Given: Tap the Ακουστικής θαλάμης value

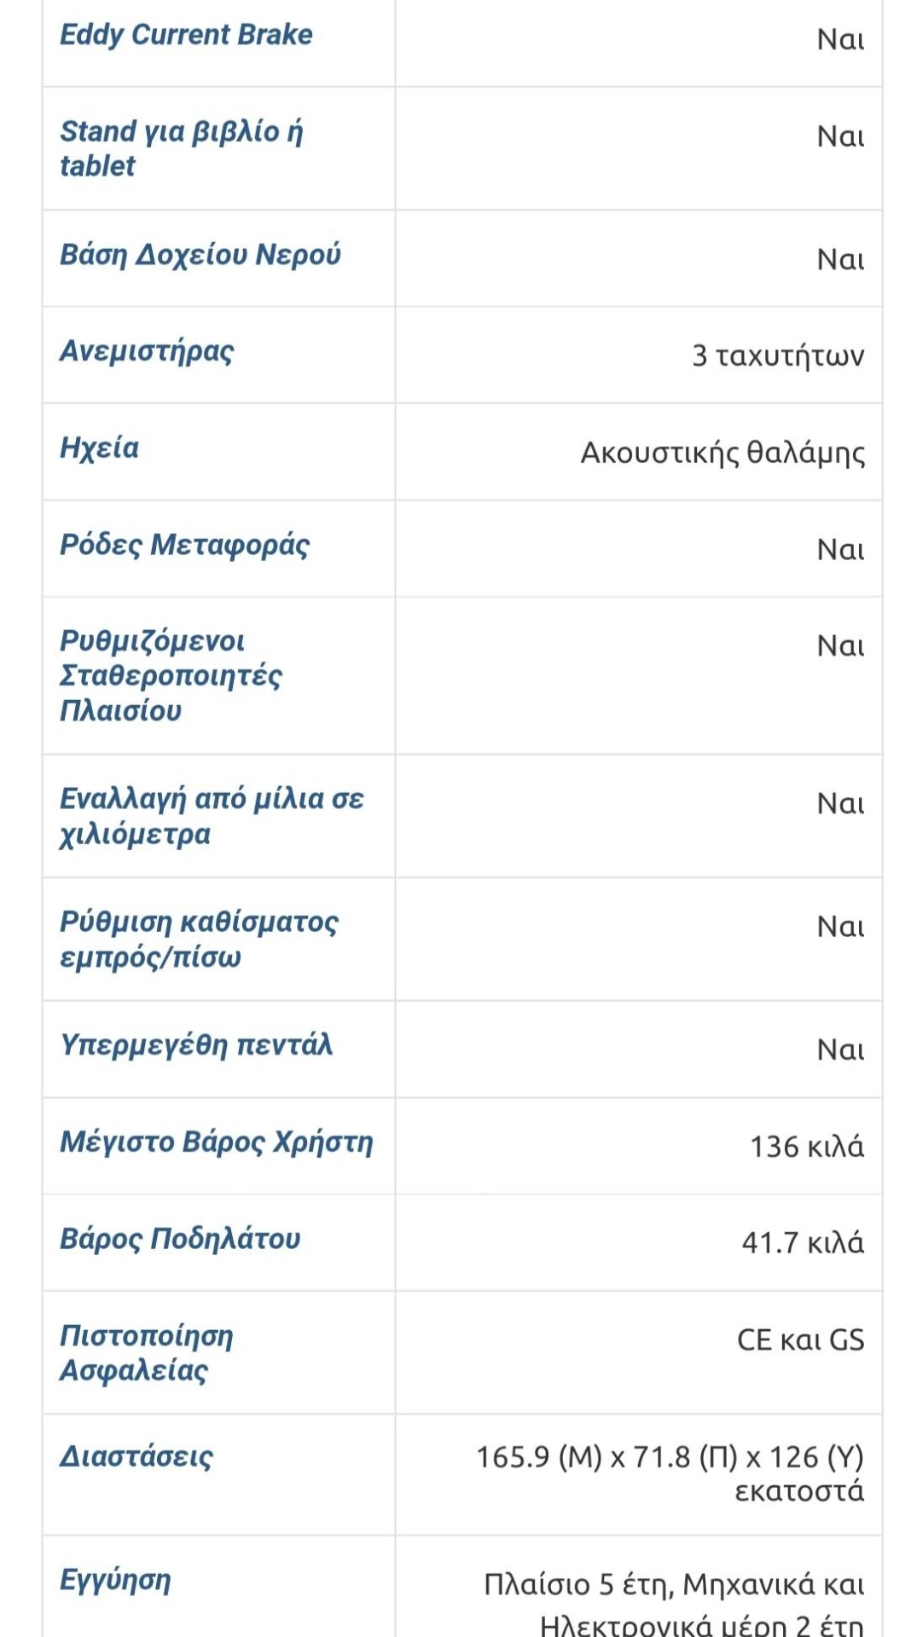Looking at the screenshot, I should pos(722,453).
